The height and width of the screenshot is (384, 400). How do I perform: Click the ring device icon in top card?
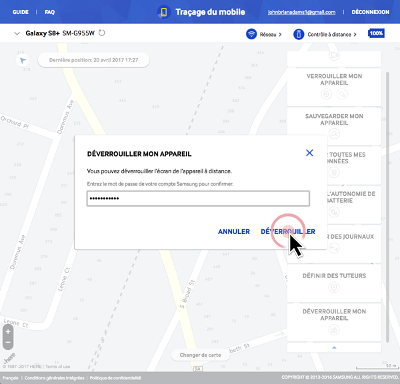point(334,55)
